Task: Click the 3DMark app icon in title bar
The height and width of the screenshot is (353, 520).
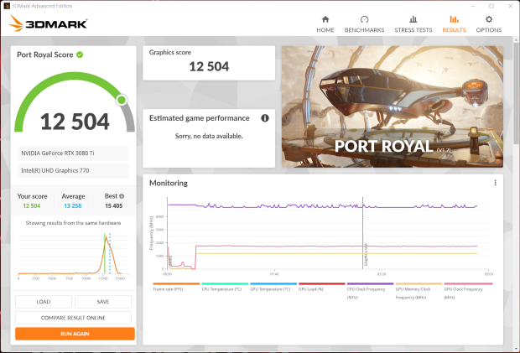Action: click(x=7, y=6)
